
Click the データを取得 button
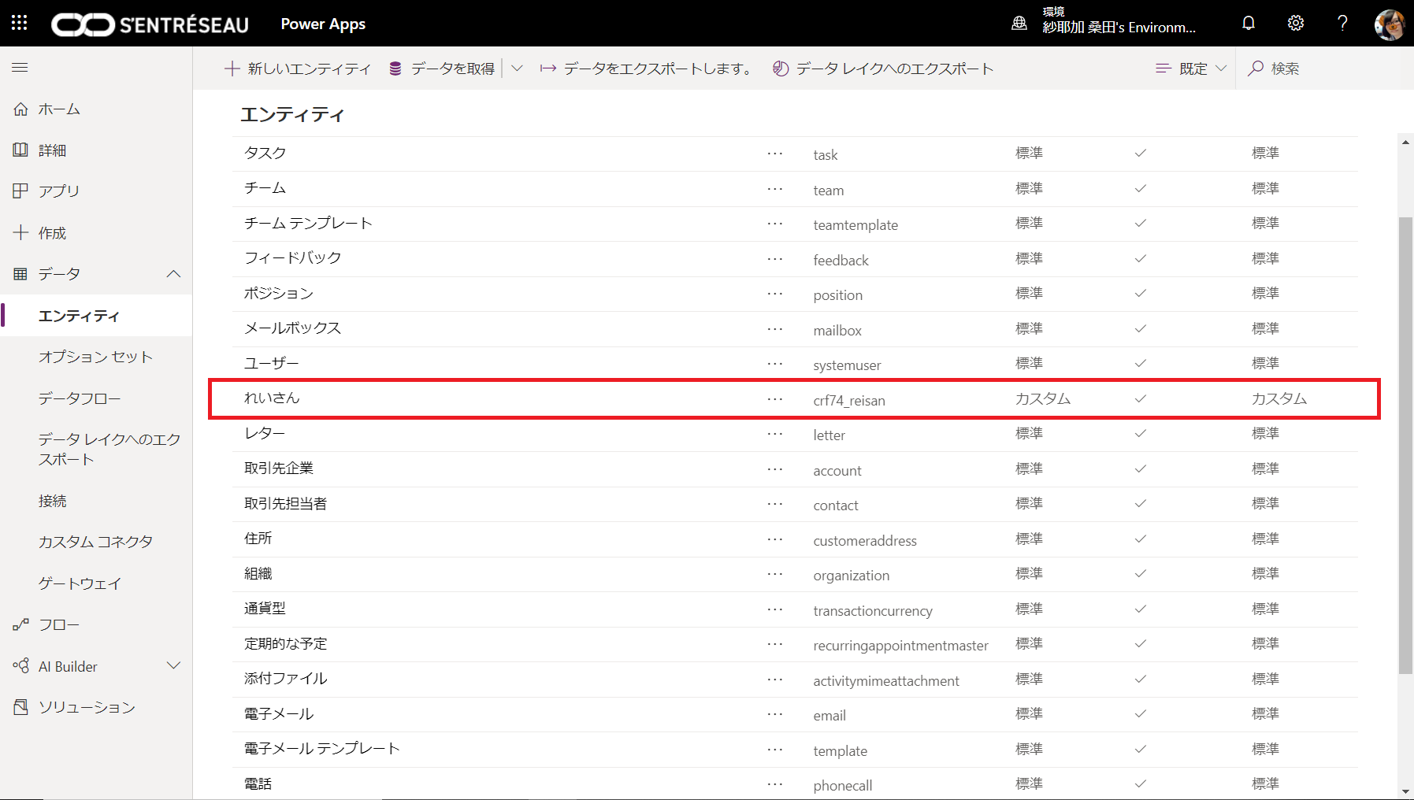442,69
